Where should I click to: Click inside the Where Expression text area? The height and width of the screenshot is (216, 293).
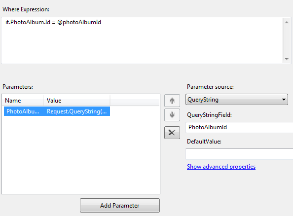[x=142, y=40]
